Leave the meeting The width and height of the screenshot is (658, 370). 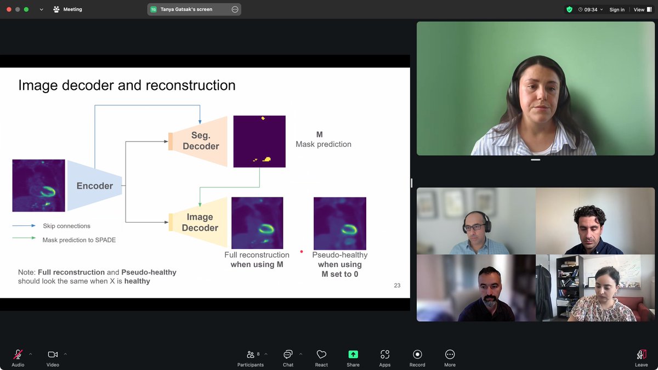coord(641,358)
